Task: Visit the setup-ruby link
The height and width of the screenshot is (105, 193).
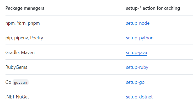Action: [x=137, y=67]
